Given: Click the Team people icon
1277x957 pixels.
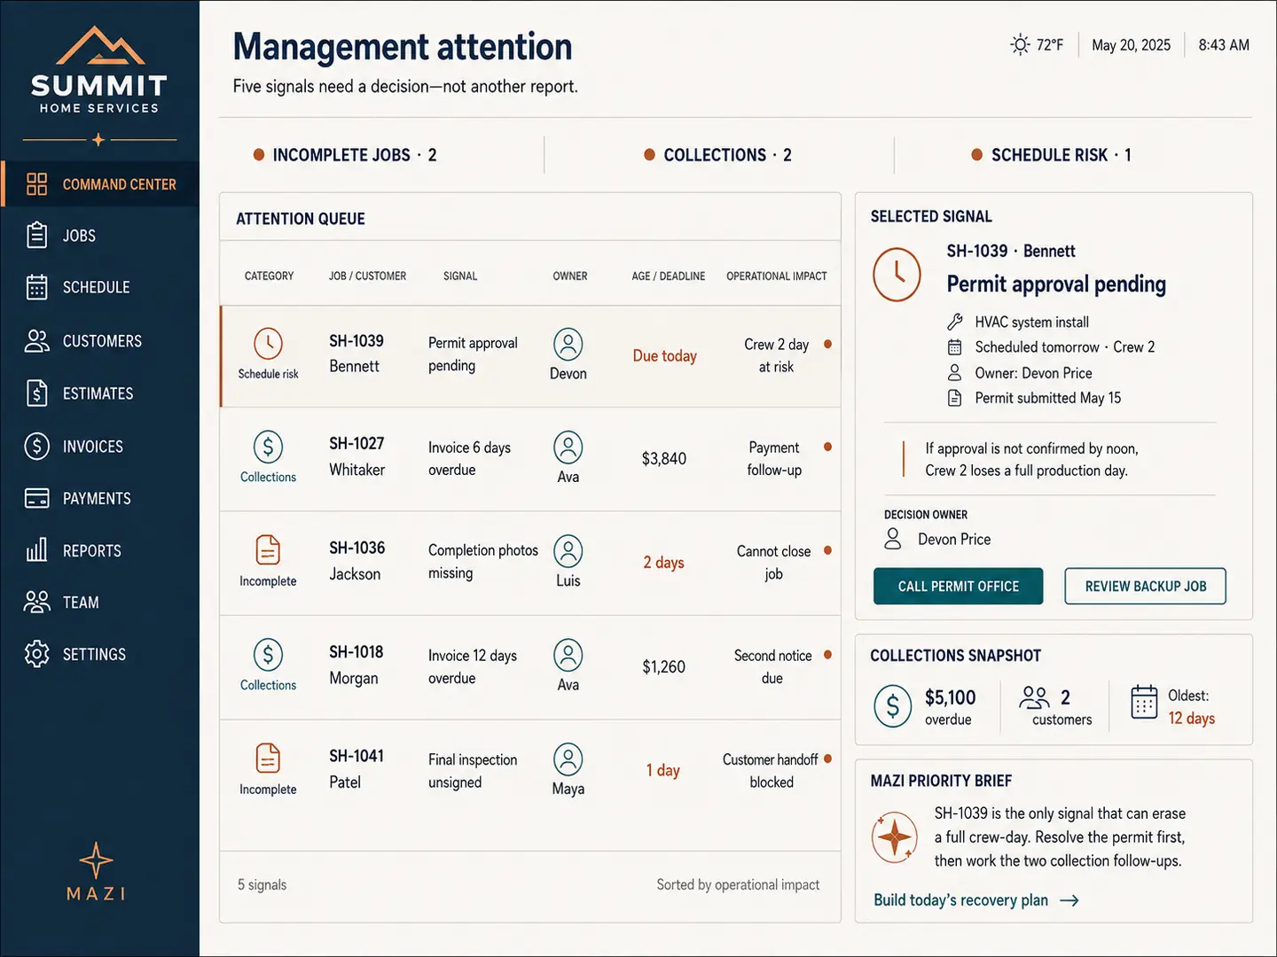Looking at the screenshot, I should click(36, 603).
